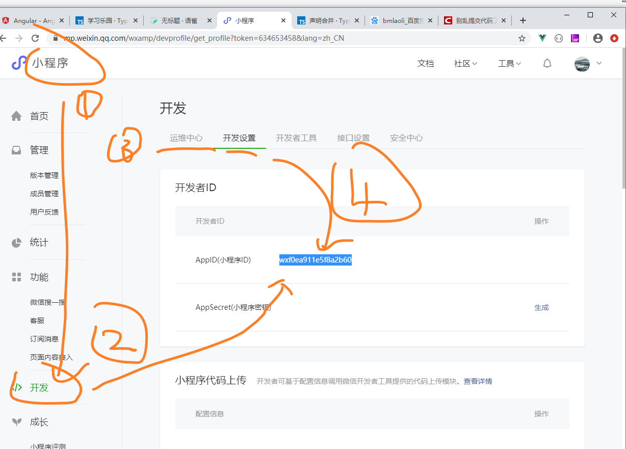Switch to the 开发者工具 tab
The width and height of the screenshot is (626, 449).
pos(296,138)
